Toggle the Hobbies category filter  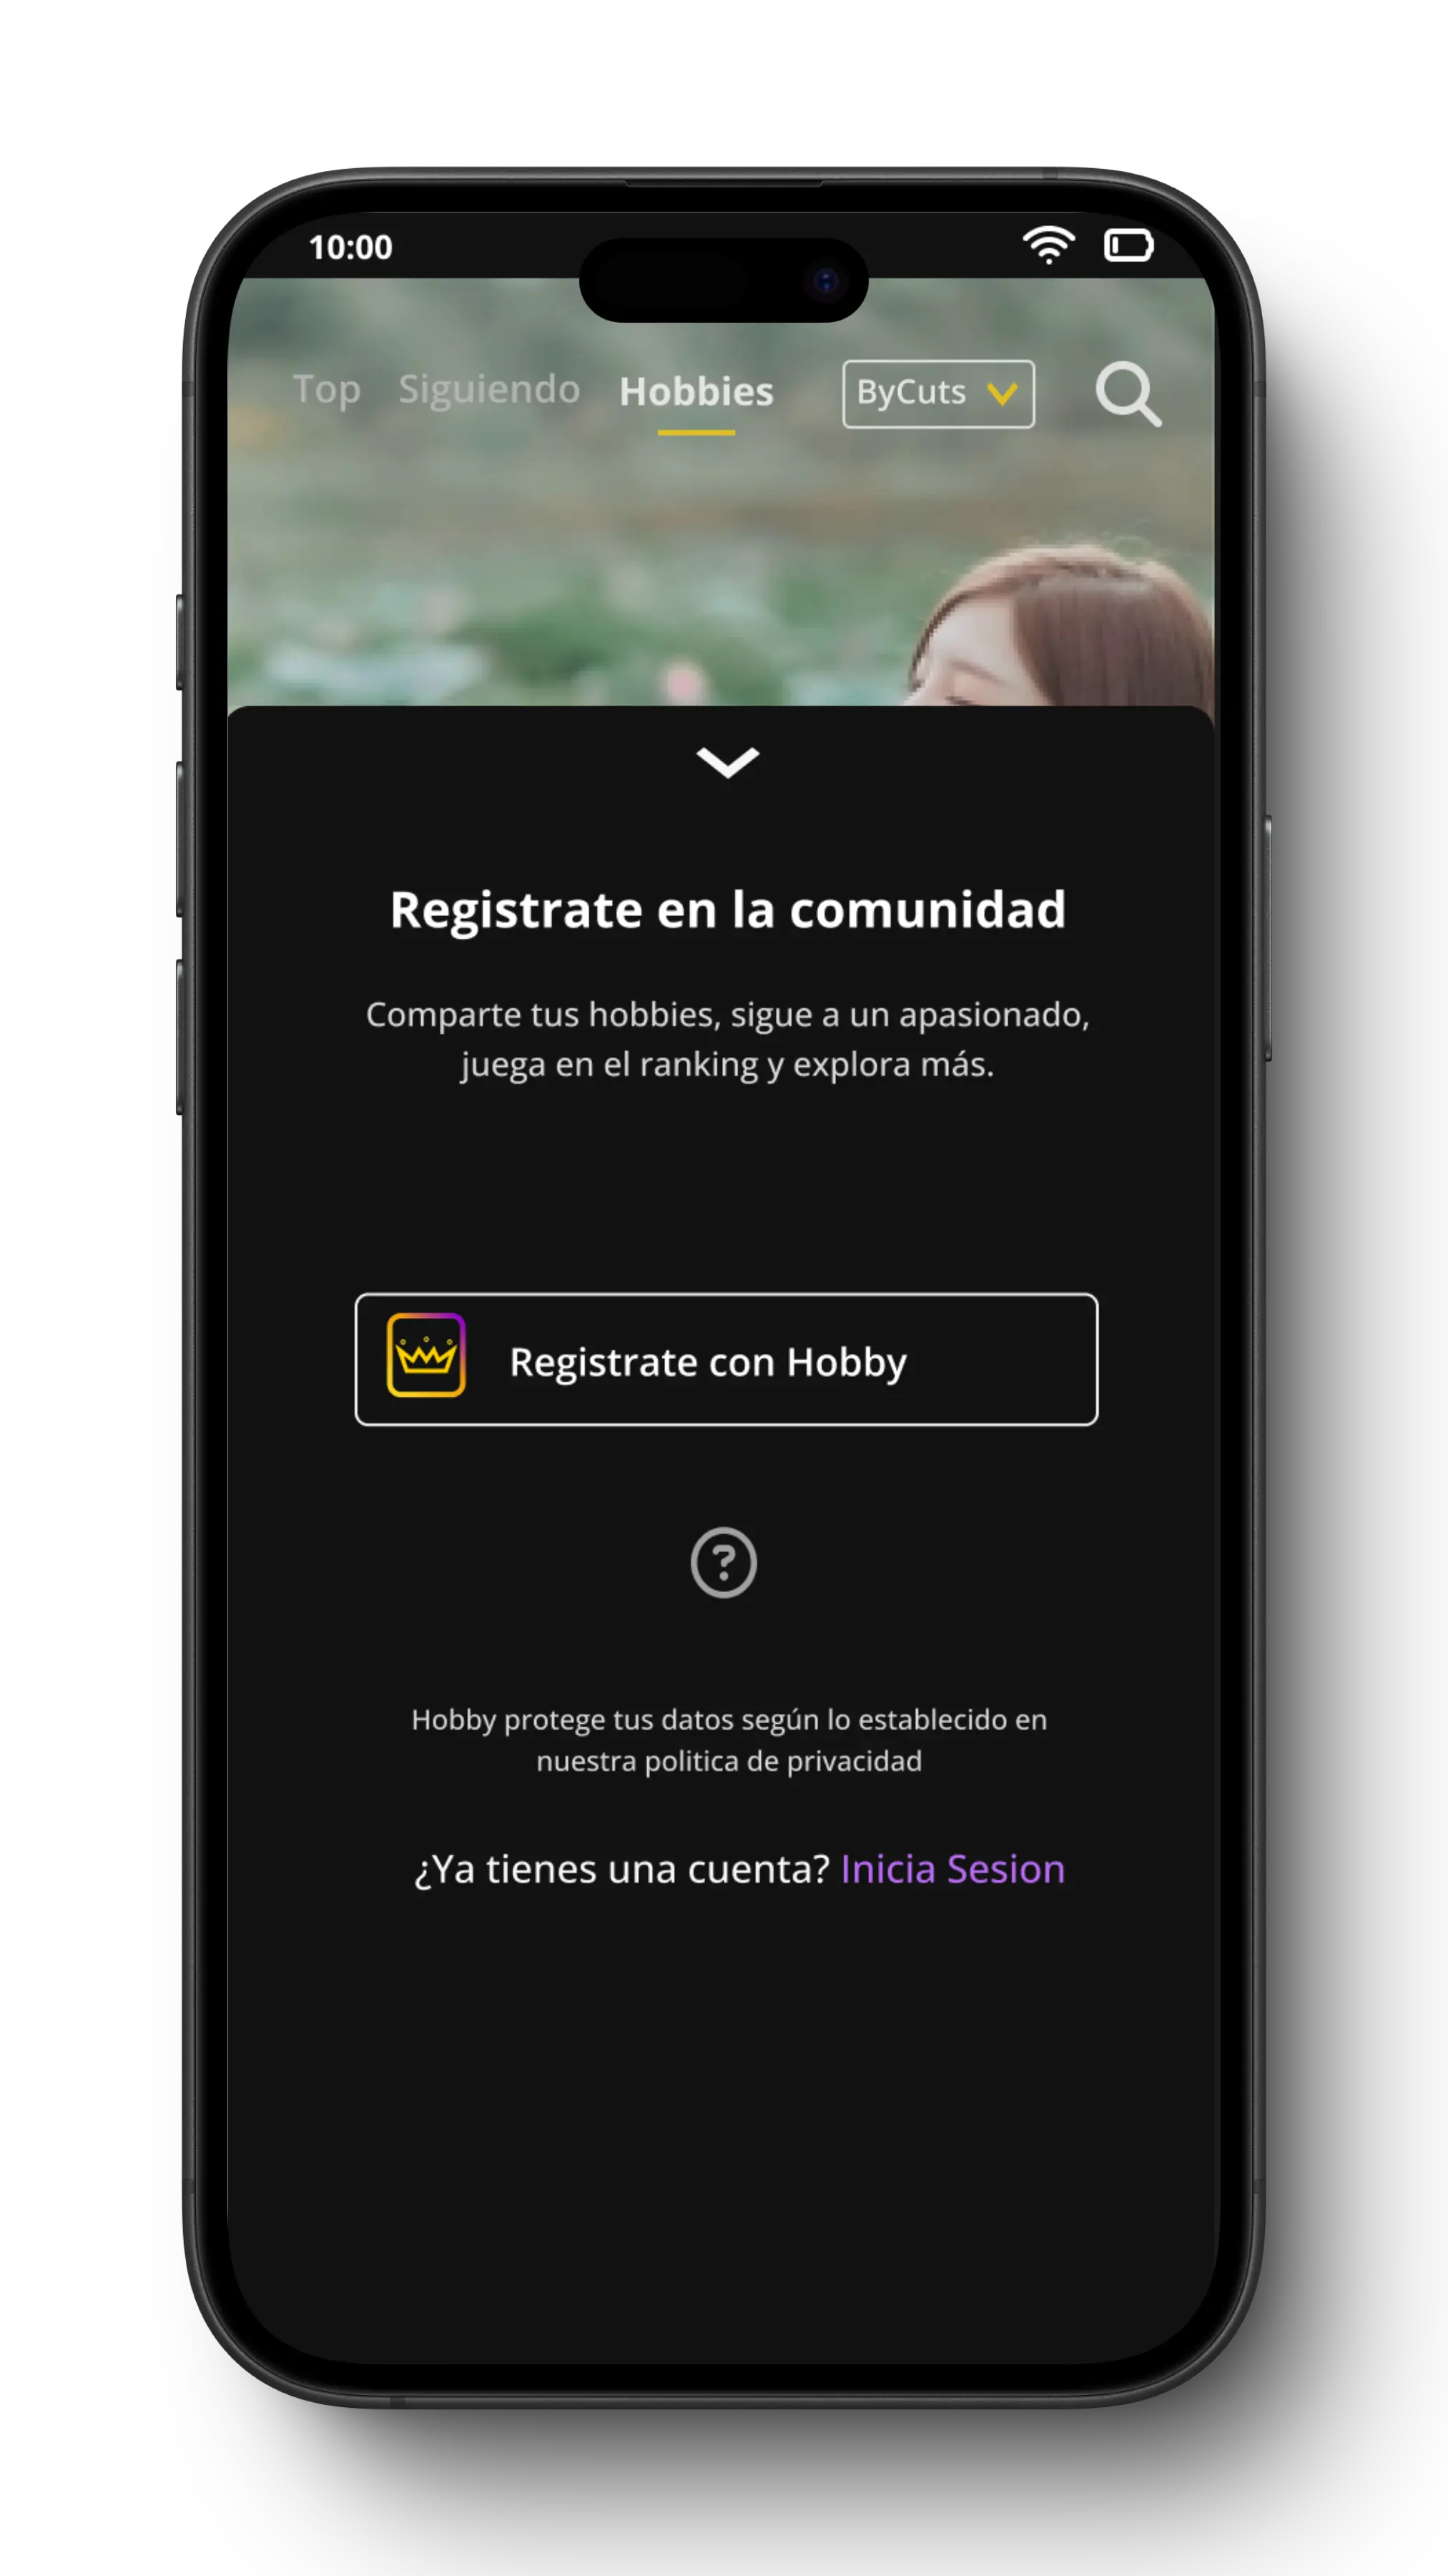(x=695, y=389)
